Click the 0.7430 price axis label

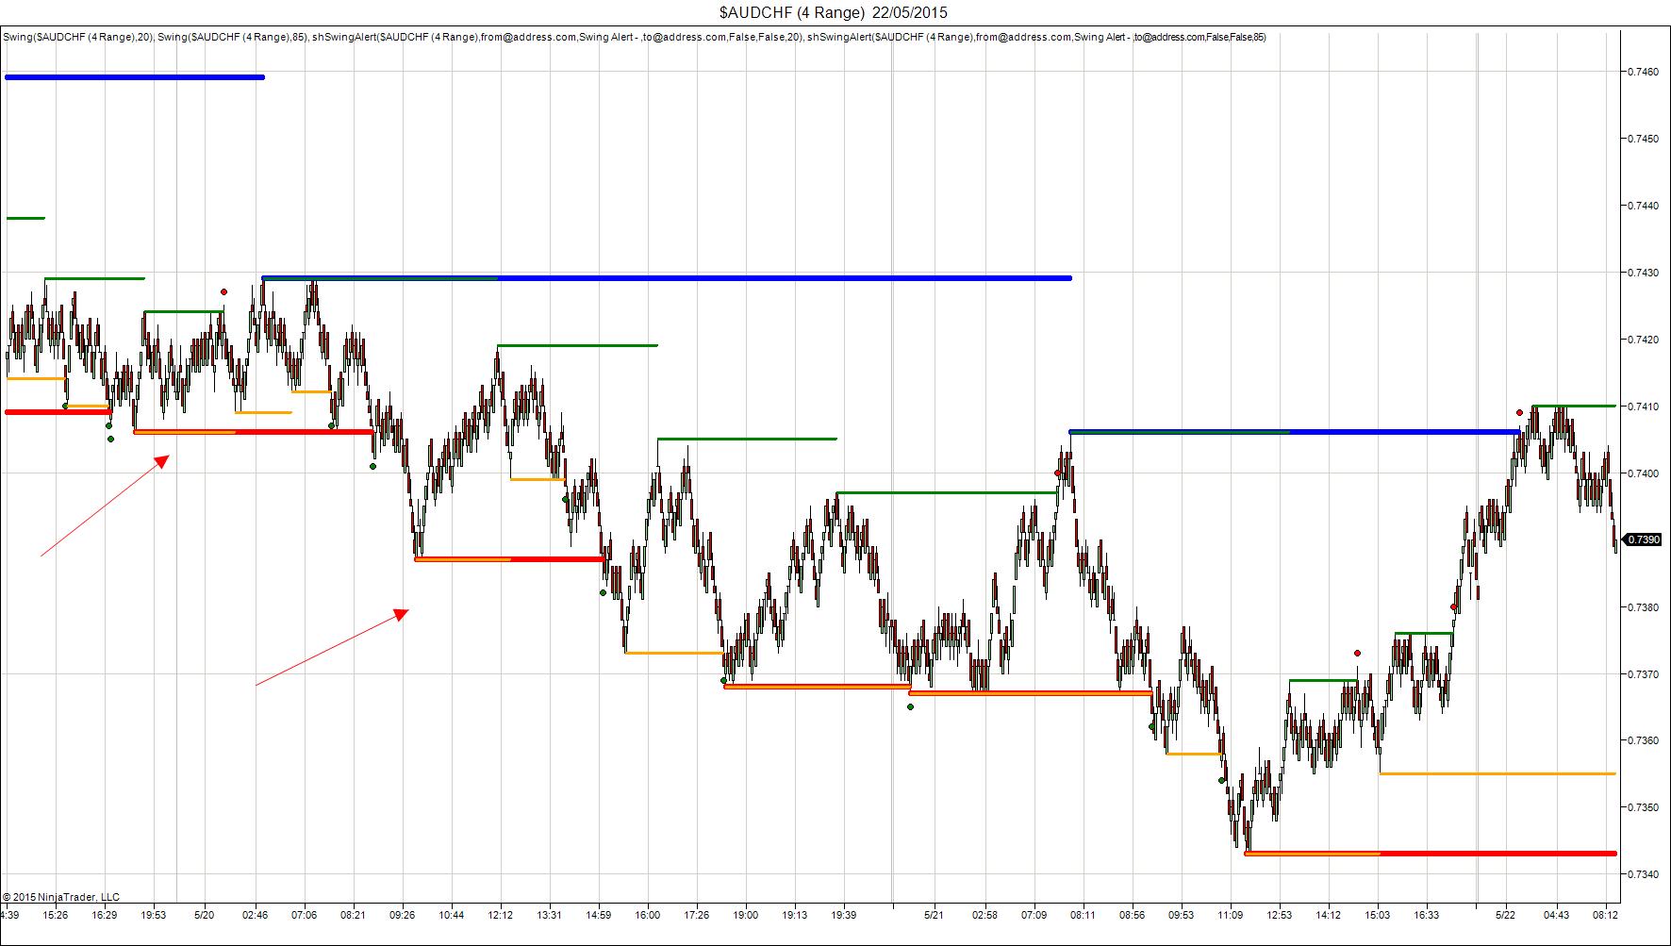point(1644,273)
